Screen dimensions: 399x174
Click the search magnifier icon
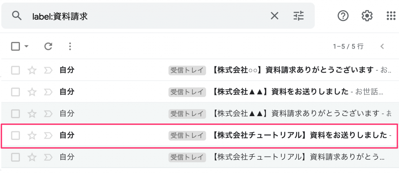point(16,16)
